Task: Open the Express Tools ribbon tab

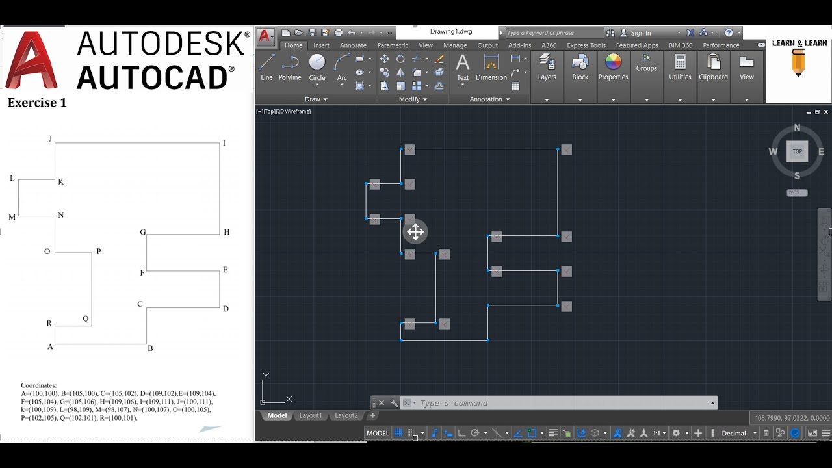Action: click(586, 45)
